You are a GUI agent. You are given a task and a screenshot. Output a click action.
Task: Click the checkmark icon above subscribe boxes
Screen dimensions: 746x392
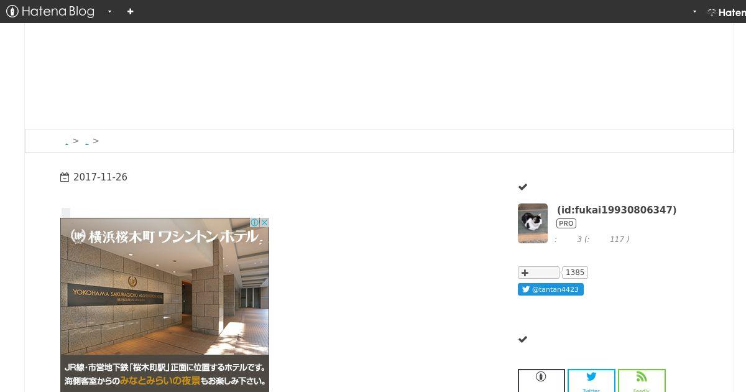(523, 339)
